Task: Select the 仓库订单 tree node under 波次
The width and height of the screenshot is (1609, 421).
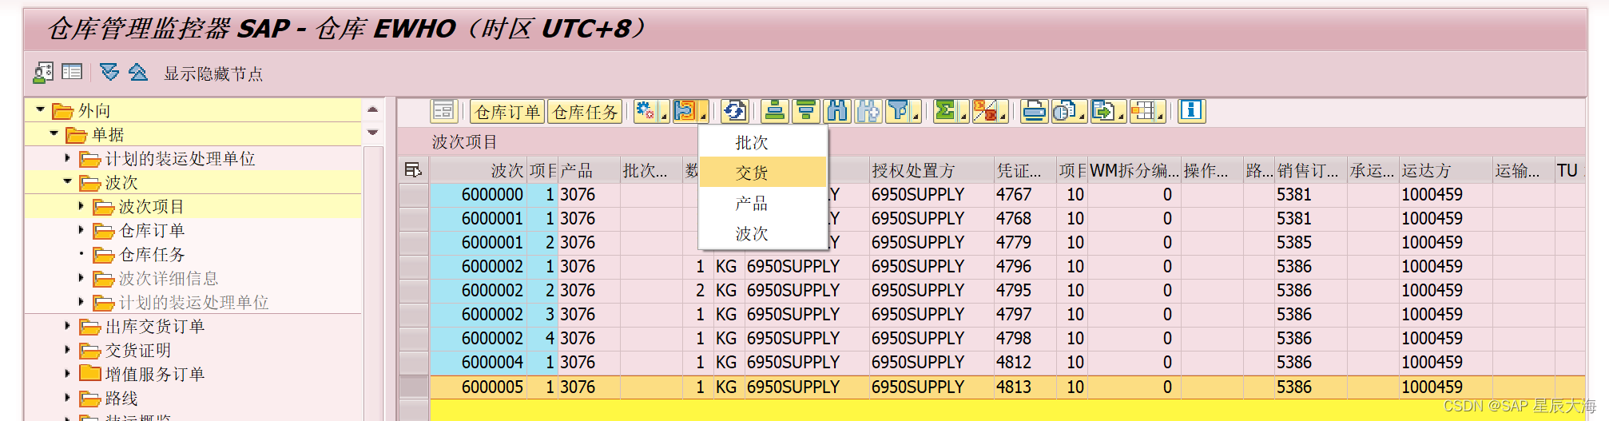Action: coord(152,230)
